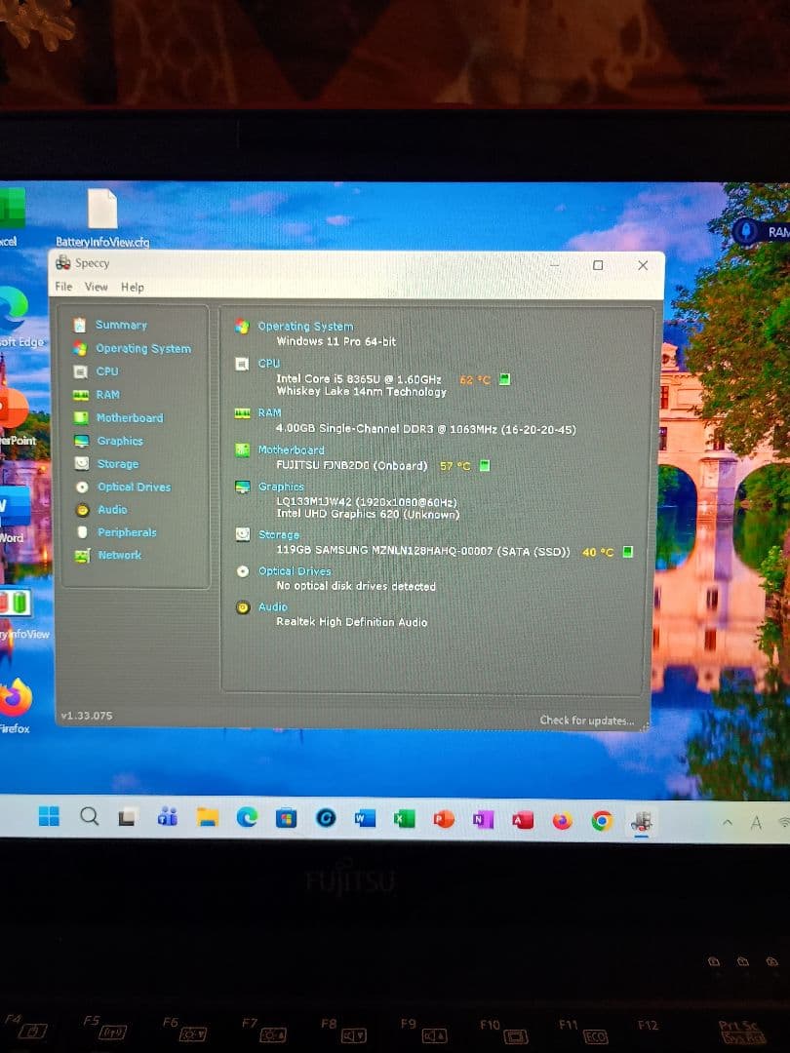Open Optical Drives in the sidebar

[134, 487]
